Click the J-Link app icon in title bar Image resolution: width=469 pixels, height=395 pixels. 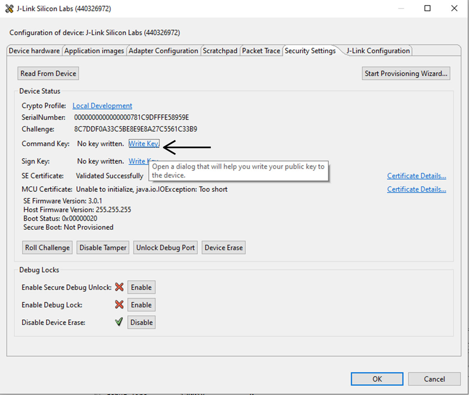tap(9, 8)
